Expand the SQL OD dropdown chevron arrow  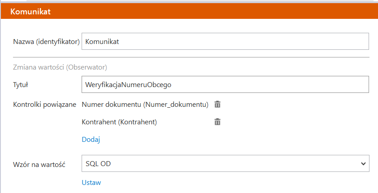click(363, 164)
